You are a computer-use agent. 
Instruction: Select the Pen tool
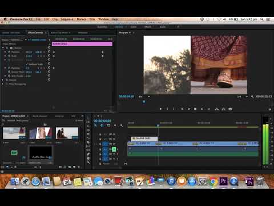point(88,154)
